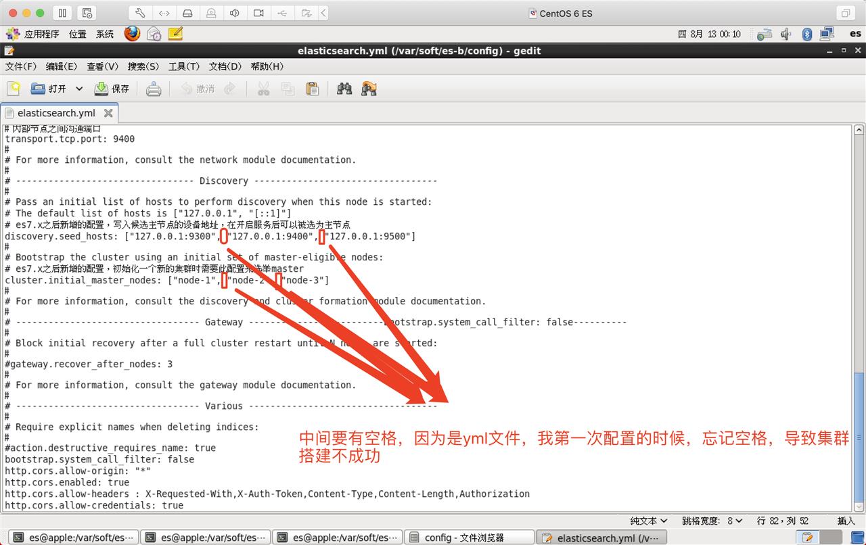866x545 pixels.
Task: Open the es user menu
Action: (855, 34)
